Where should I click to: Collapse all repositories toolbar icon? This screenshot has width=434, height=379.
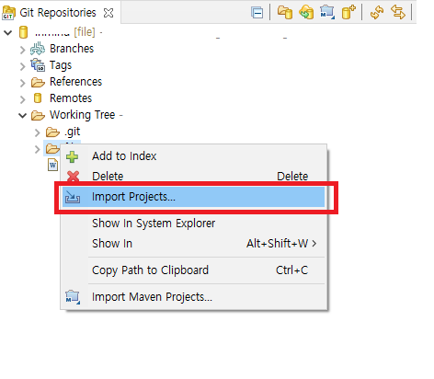click(x=257, y=13)
